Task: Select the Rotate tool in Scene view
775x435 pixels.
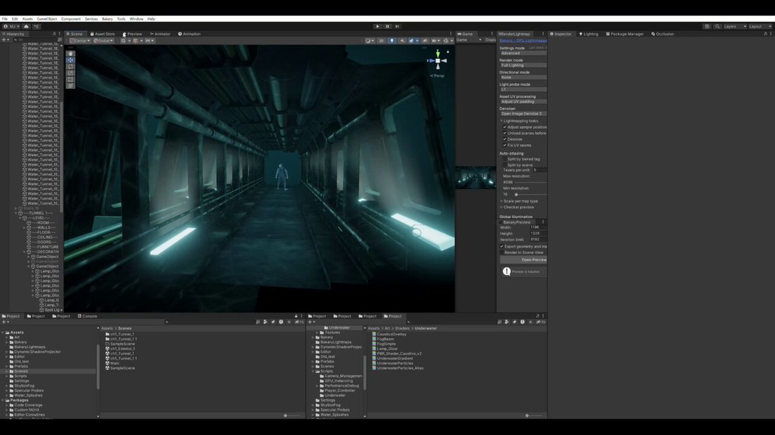Action: tap(70, 66)
